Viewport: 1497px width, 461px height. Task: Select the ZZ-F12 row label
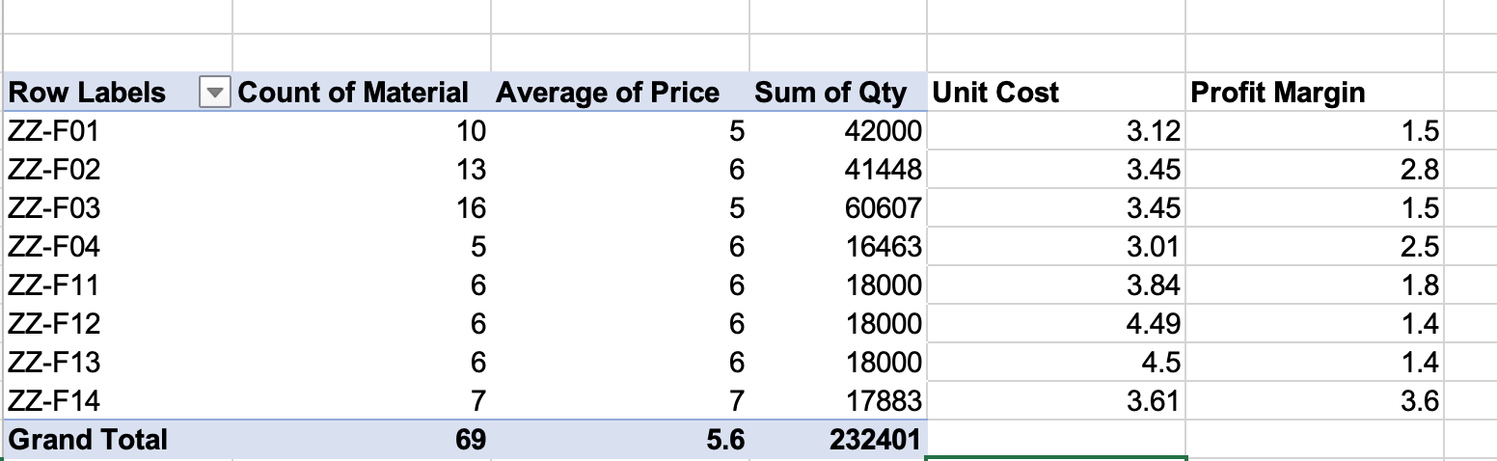pyautogui.click(x=53, y=323)
